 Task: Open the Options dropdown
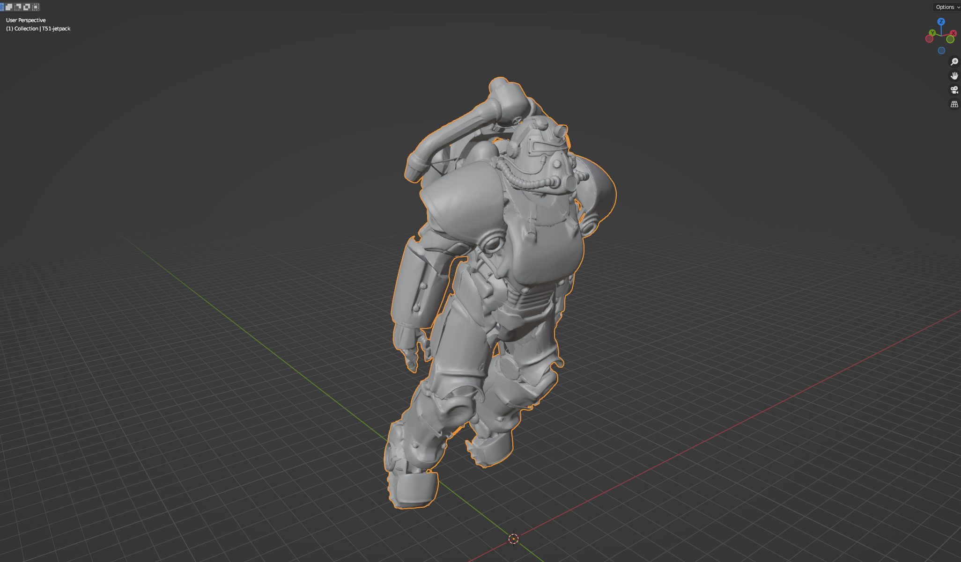pos(947,7)
